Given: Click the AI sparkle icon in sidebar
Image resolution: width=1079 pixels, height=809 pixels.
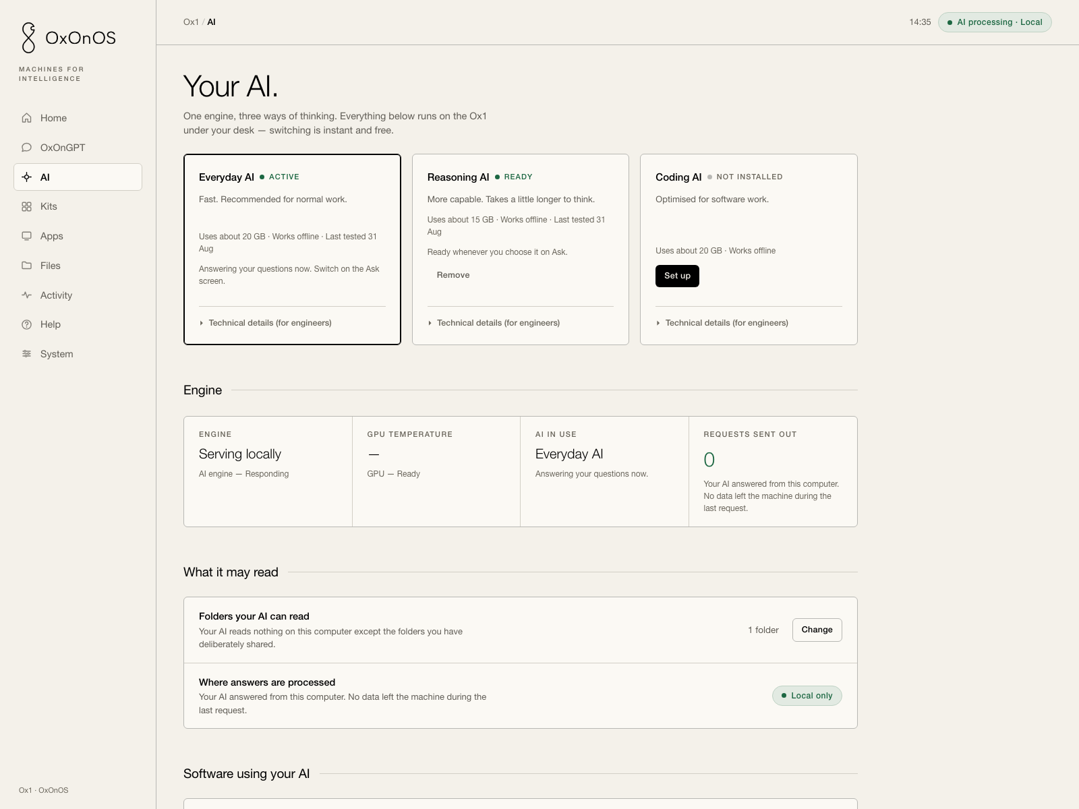Looking at the screenshot, I should click(26, 177).
